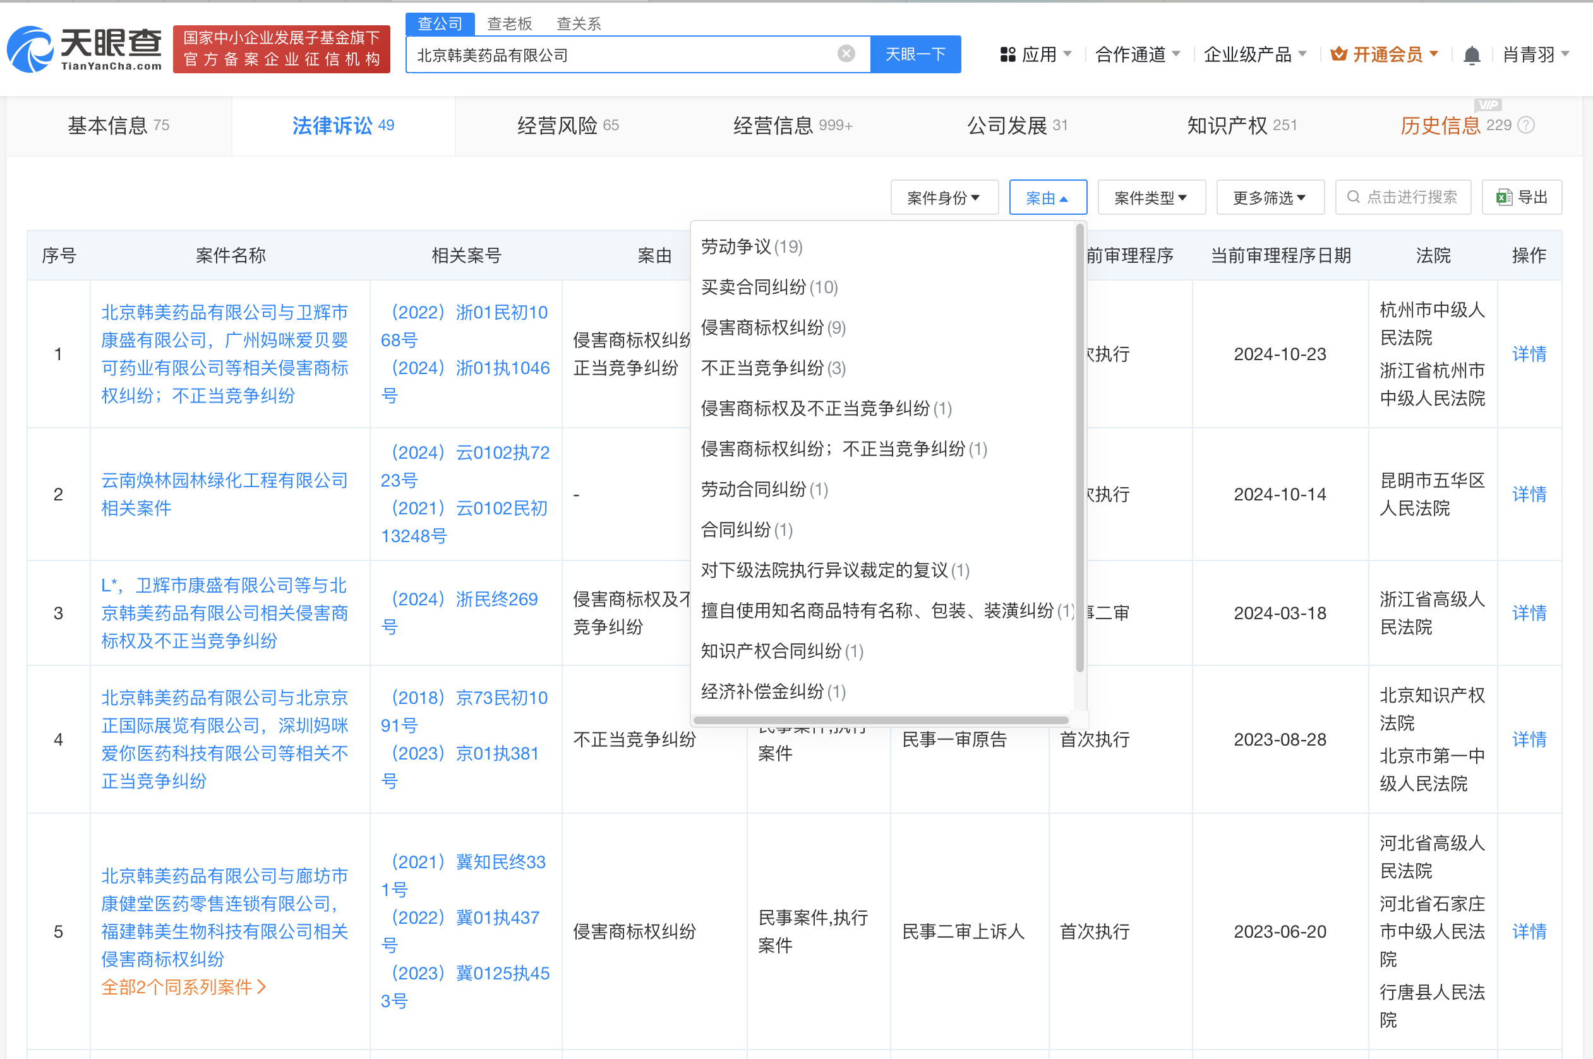Expand the 更多筛选 dropdown
This screenshot has width=1593, height=1059.
point(1270,197)
